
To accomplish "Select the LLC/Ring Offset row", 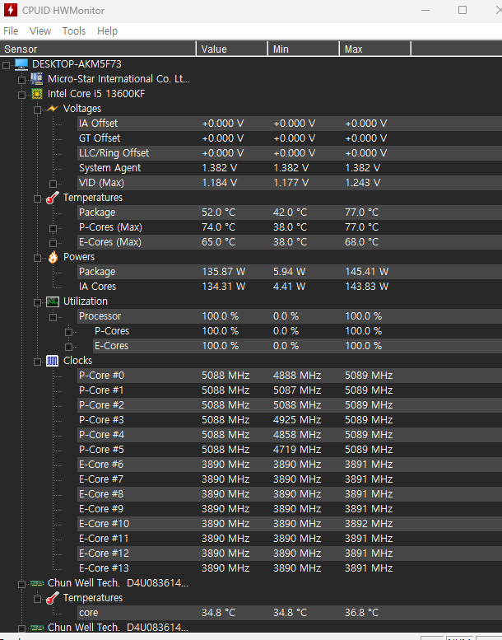I will [x=290, y=153].
